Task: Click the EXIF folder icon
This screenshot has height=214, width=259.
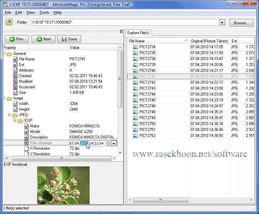Action: point(20,121)
